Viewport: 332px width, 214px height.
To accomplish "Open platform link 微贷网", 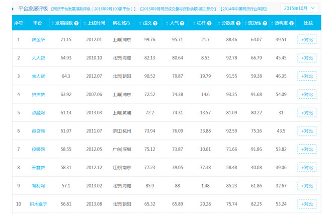I will tap(38, 131).
